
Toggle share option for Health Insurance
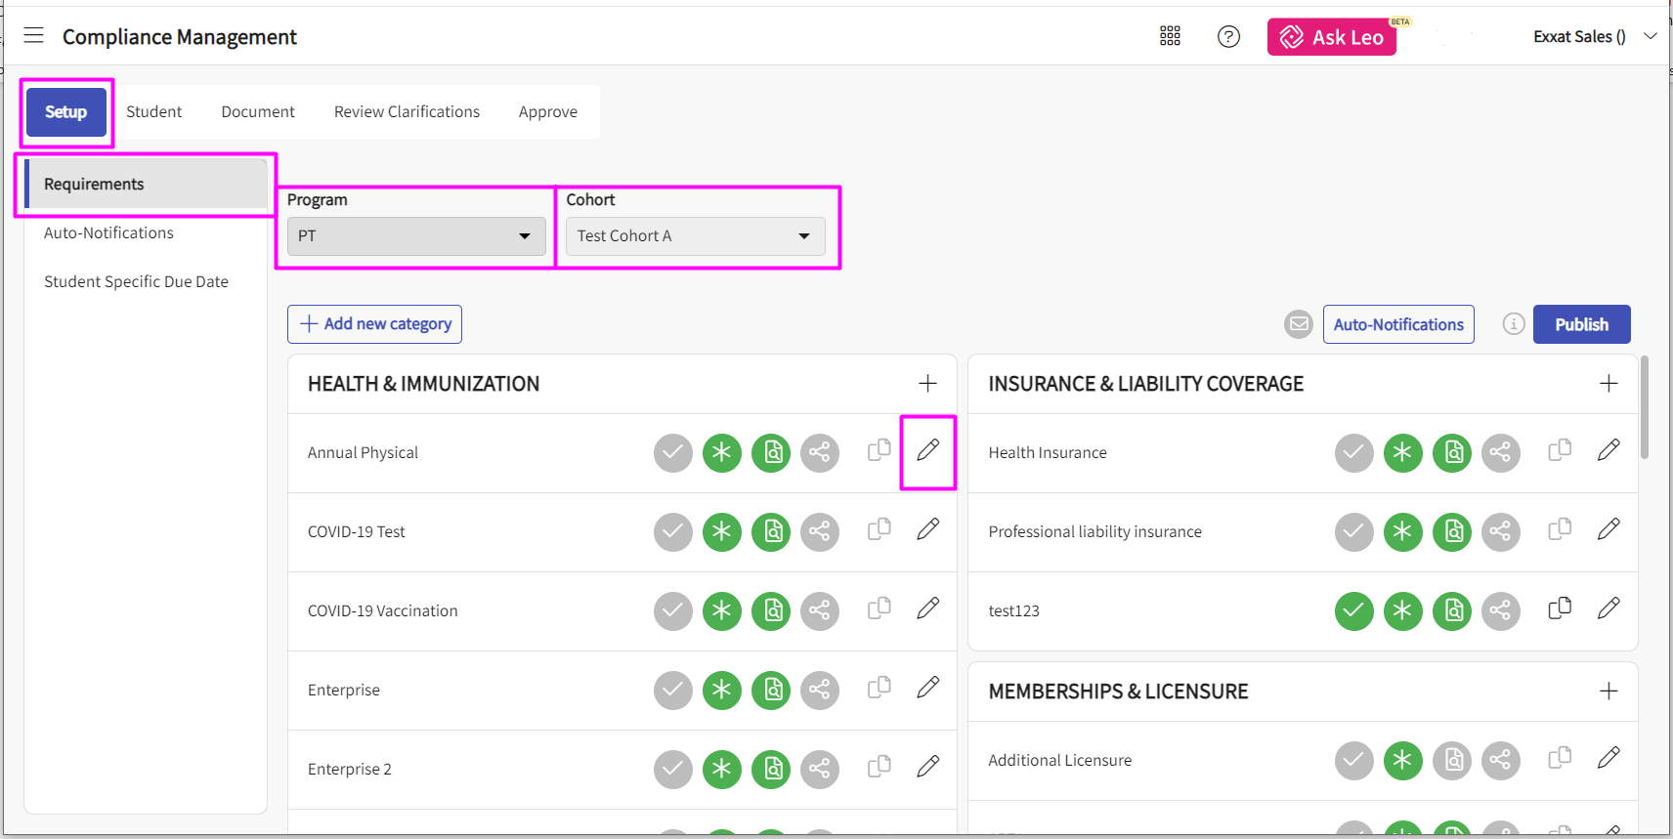tap(1500, 453)
